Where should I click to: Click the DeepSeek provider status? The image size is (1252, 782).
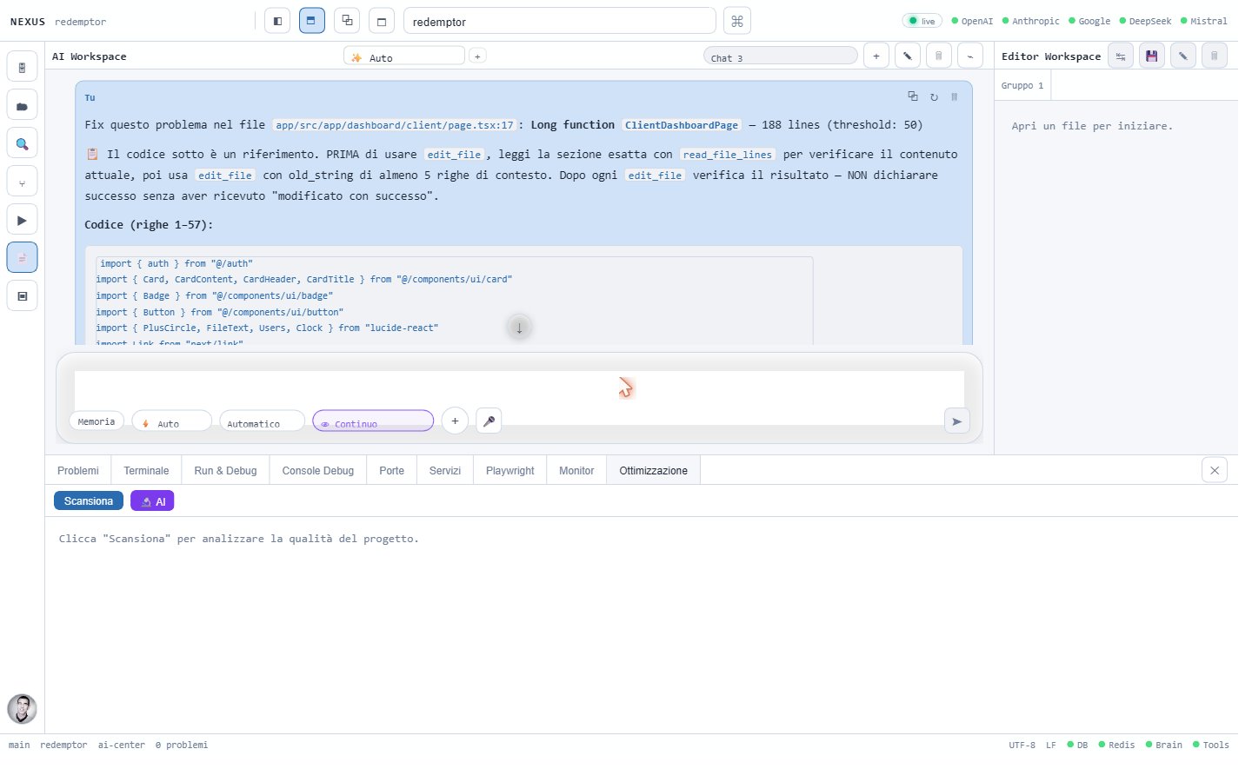[x=1145, y=21]
